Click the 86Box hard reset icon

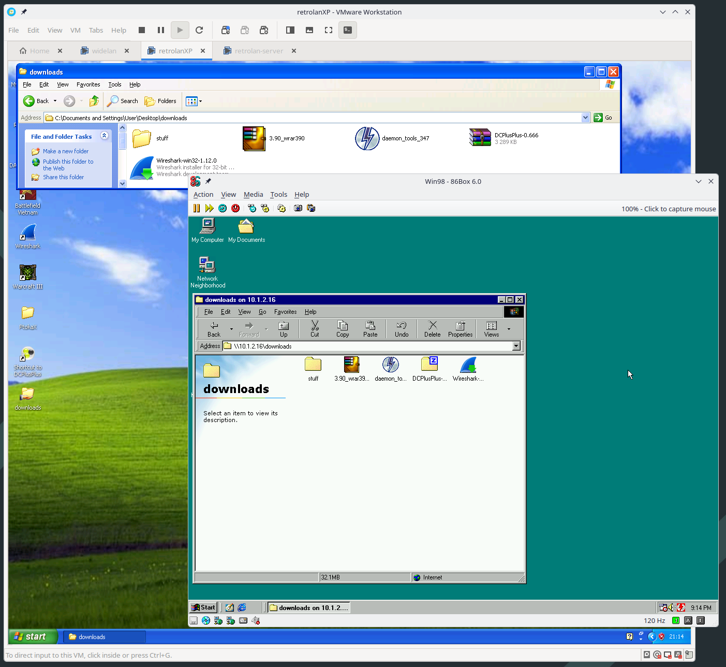223,208
